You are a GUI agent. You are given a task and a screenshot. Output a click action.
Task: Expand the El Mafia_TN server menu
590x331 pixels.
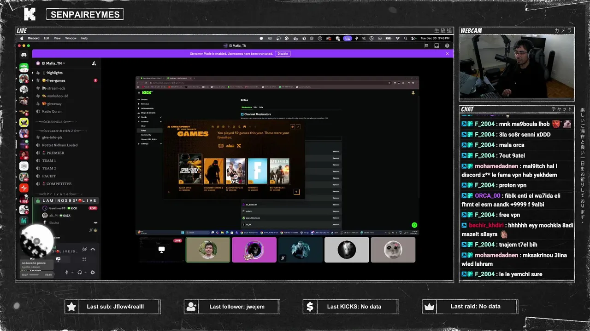(51, 63)
